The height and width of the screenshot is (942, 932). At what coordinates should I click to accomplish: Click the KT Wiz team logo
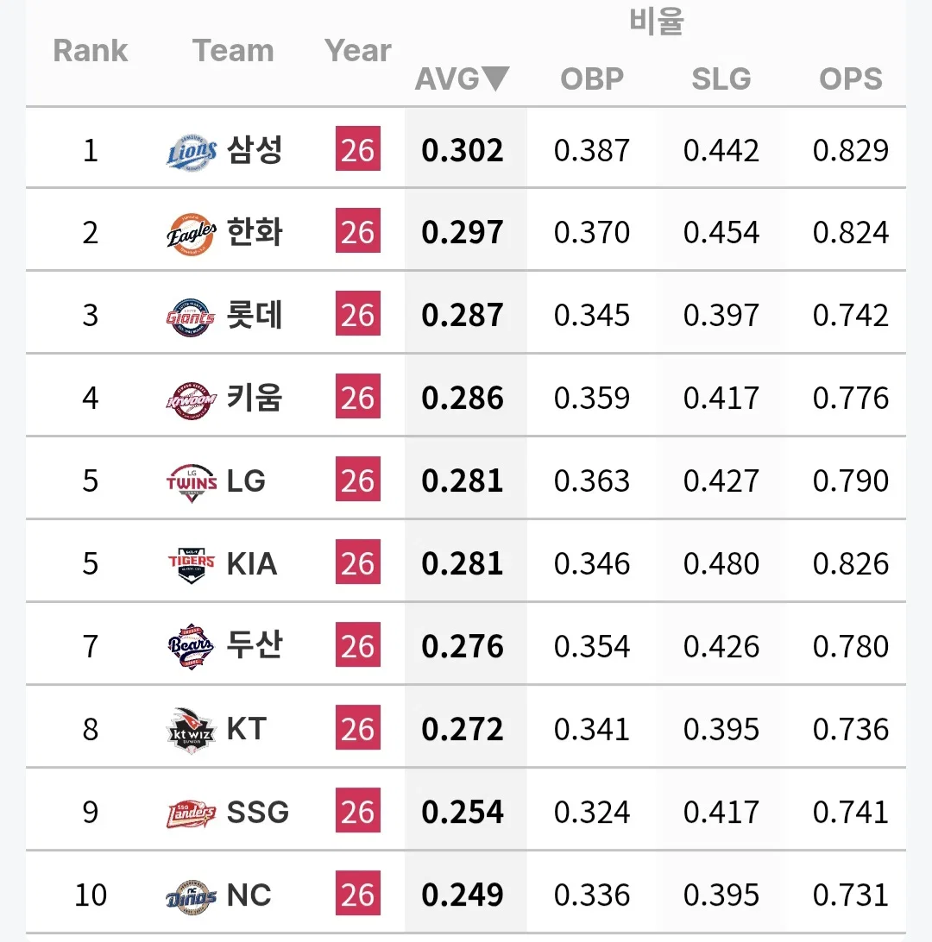pos(191,730)
